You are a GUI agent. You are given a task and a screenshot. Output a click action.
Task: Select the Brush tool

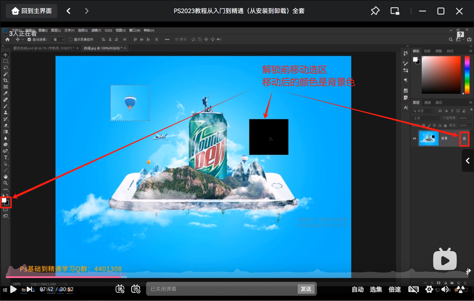[x=6, y=106]
